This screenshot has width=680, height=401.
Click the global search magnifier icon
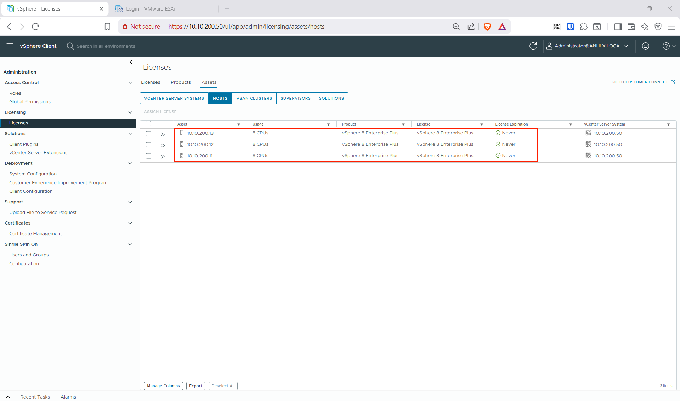pyautogui.click(x=70, y=46)
